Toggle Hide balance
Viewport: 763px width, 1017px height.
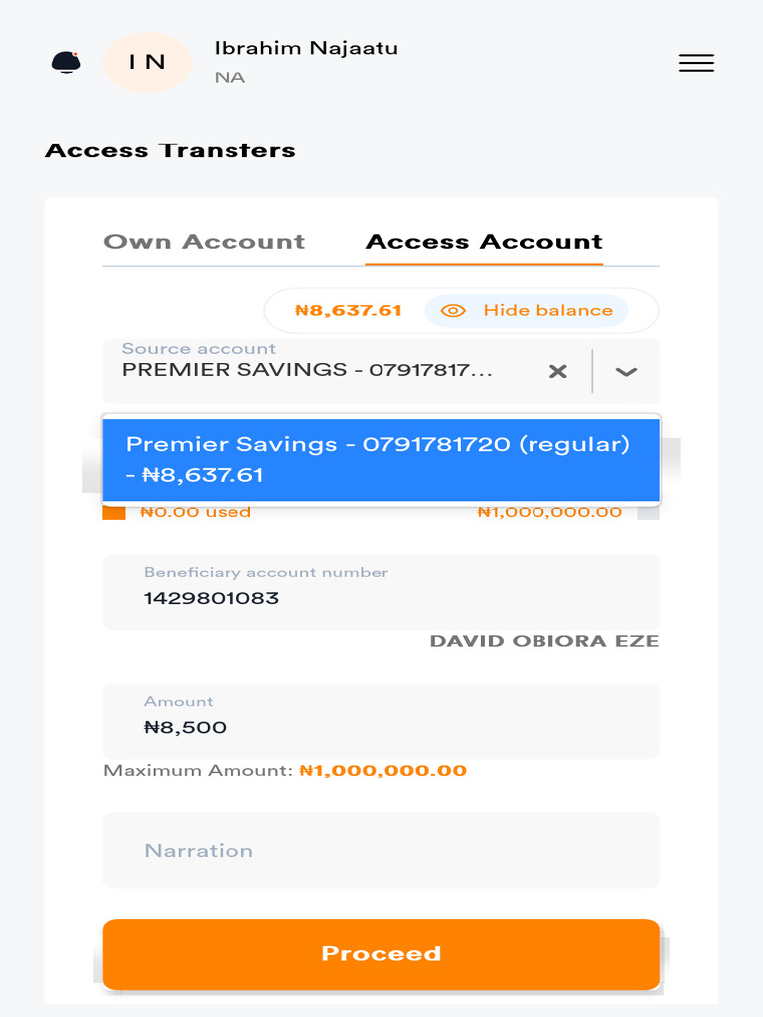pyautogui.click(x=527, y=310)
